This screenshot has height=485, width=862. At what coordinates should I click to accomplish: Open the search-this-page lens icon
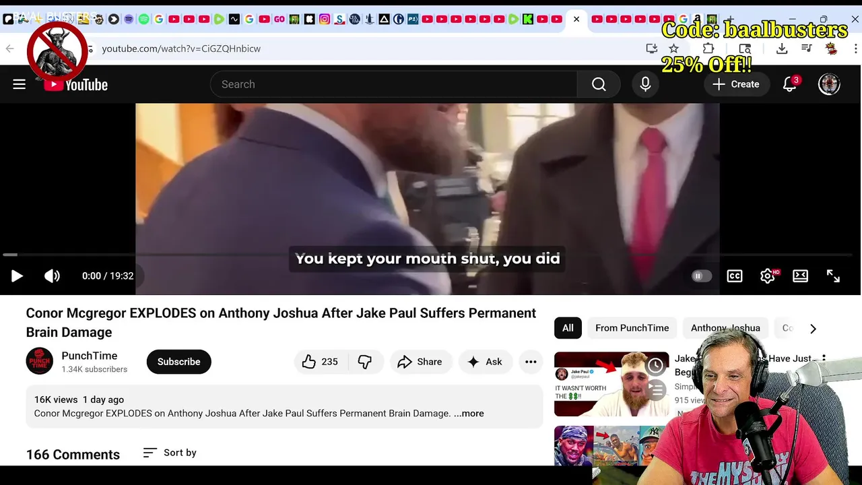[x=745, y=48]
